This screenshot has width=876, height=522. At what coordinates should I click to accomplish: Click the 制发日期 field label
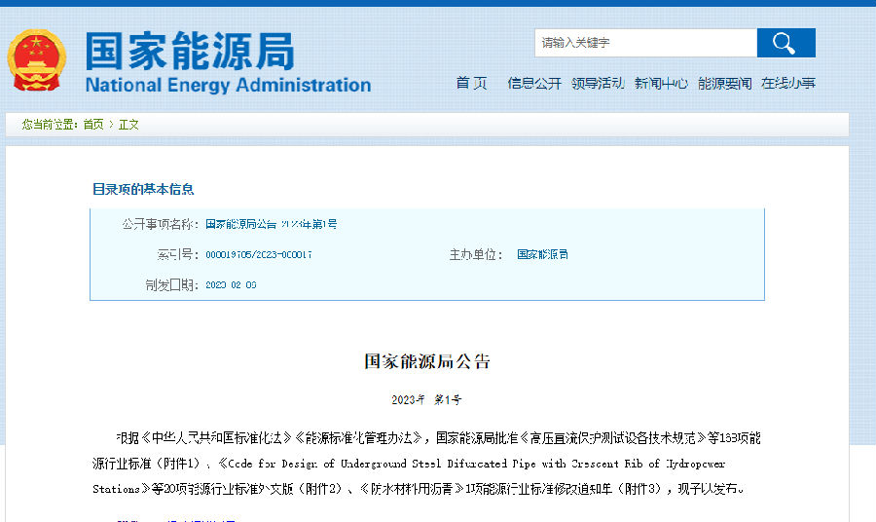172,285
